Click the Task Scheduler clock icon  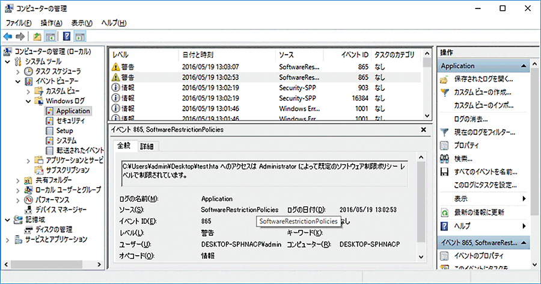(x=29, y=71)
